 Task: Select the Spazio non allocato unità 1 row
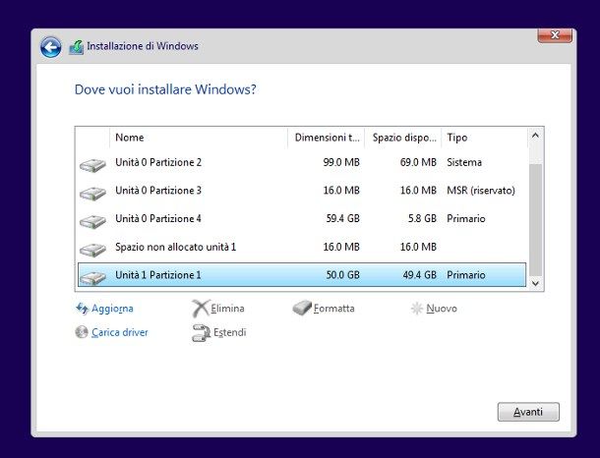(302, 247)
